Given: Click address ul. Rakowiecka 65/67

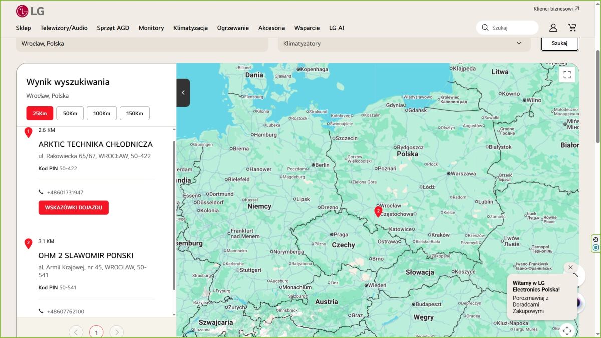Looking at the screenshot, I should [x=95, y=156].
